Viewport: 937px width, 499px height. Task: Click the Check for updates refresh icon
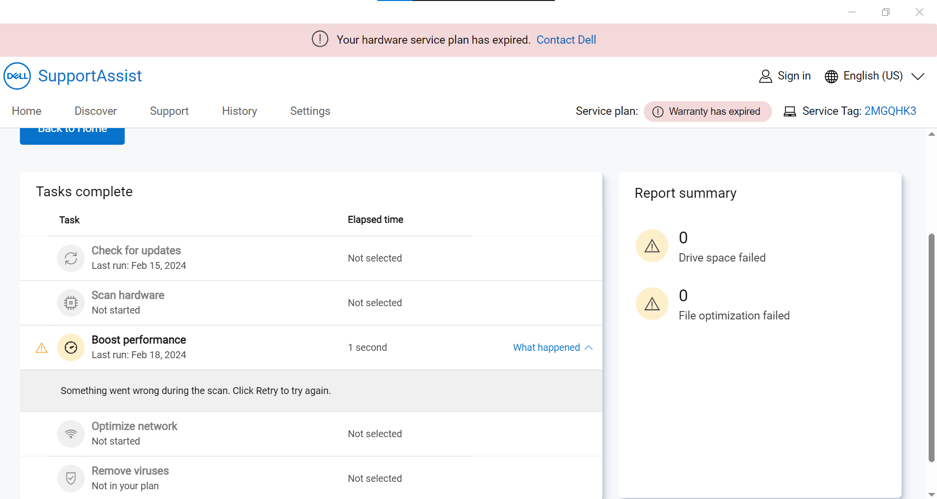(x=71, y=258)
